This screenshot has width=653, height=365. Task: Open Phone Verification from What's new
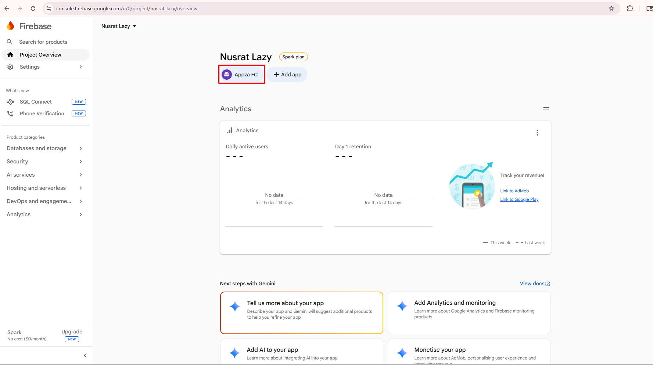[46, 113]
